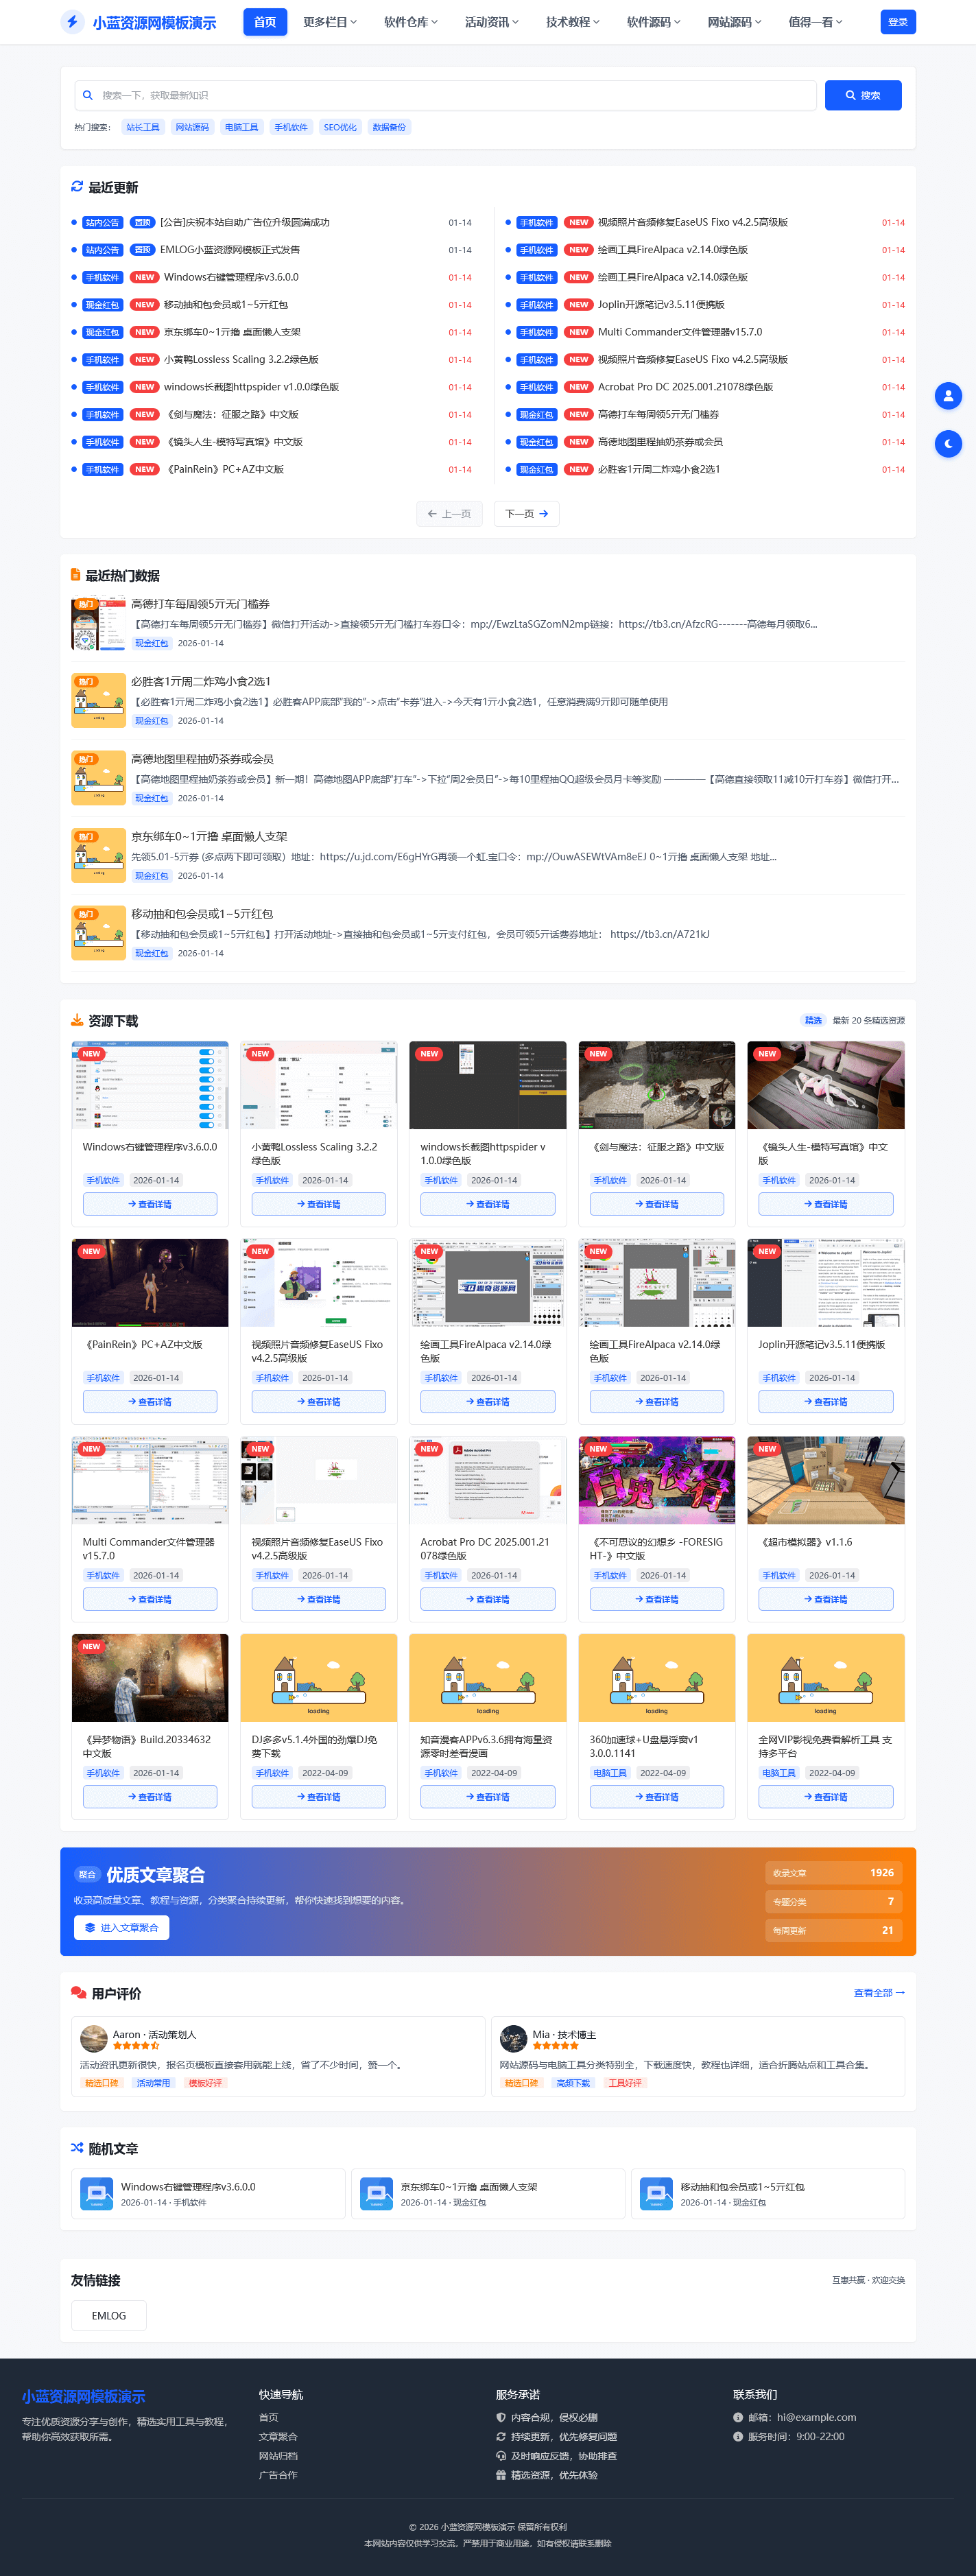Open the 技术教程 dropdown menu
Viewport: 976px width, 2576px height.
(572, 22)
